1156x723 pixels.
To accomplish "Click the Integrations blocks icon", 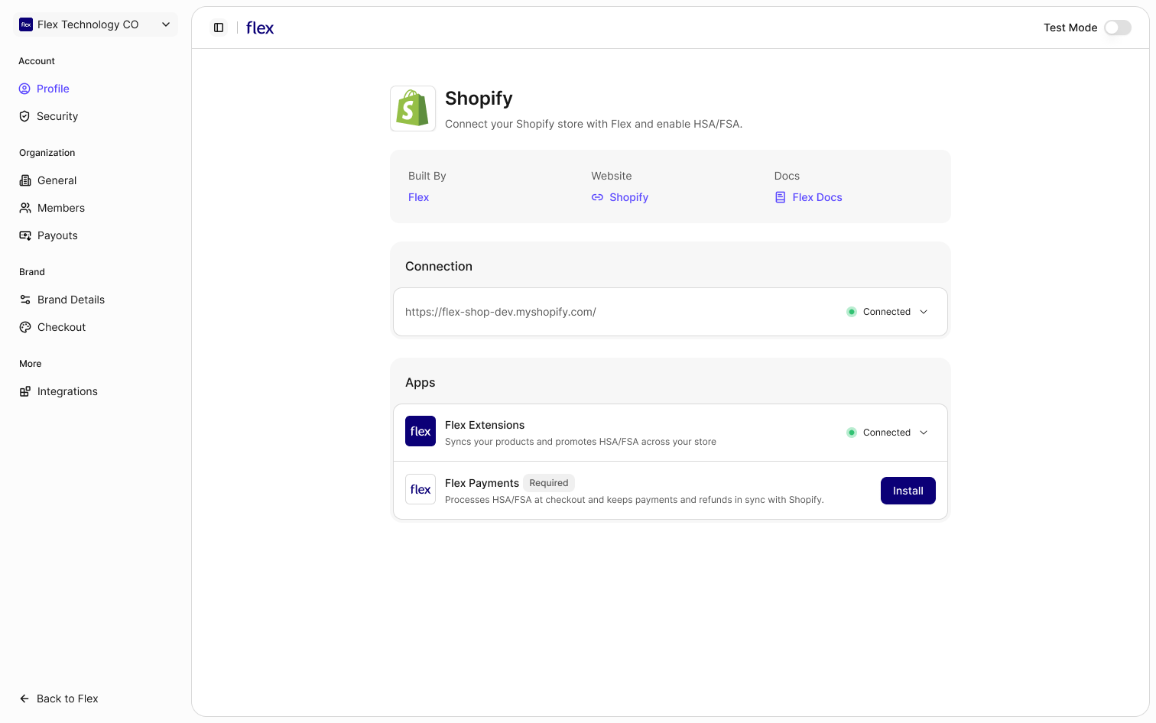I will (25, 391).
